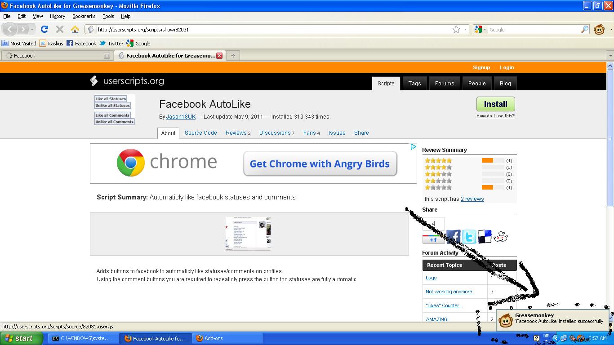Go to the Tags section
This screenshot has height=345, width=614.
414,83
